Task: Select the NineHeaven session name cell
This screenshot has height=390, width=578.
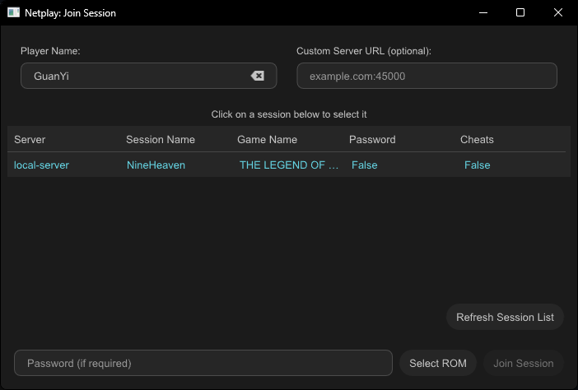Action: [156, 165]
